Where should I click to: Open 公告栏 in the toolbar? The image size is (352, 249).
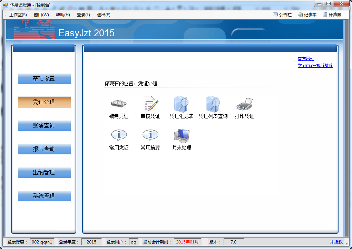coord(282,15)
